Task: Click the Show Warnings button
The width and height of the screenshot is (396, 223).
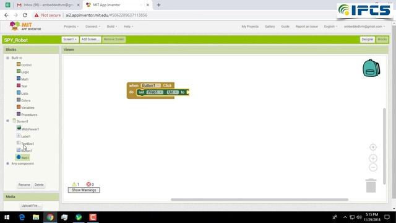Action: click(x=84, y=190)
